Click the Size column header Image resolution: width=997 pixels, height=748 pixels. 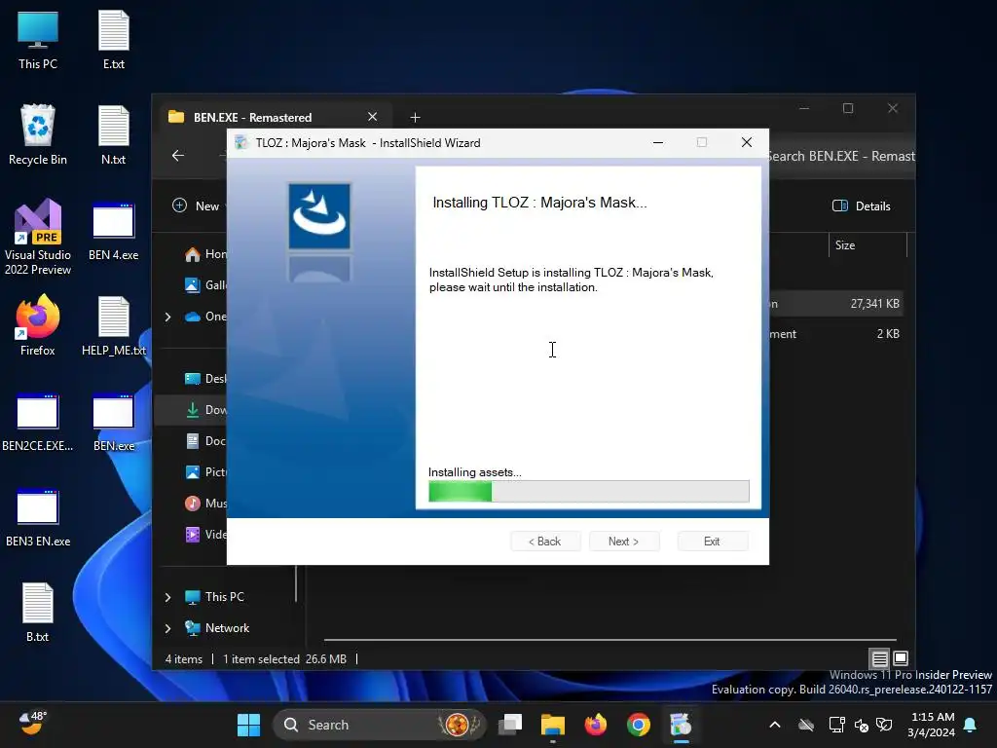(868, 244)
